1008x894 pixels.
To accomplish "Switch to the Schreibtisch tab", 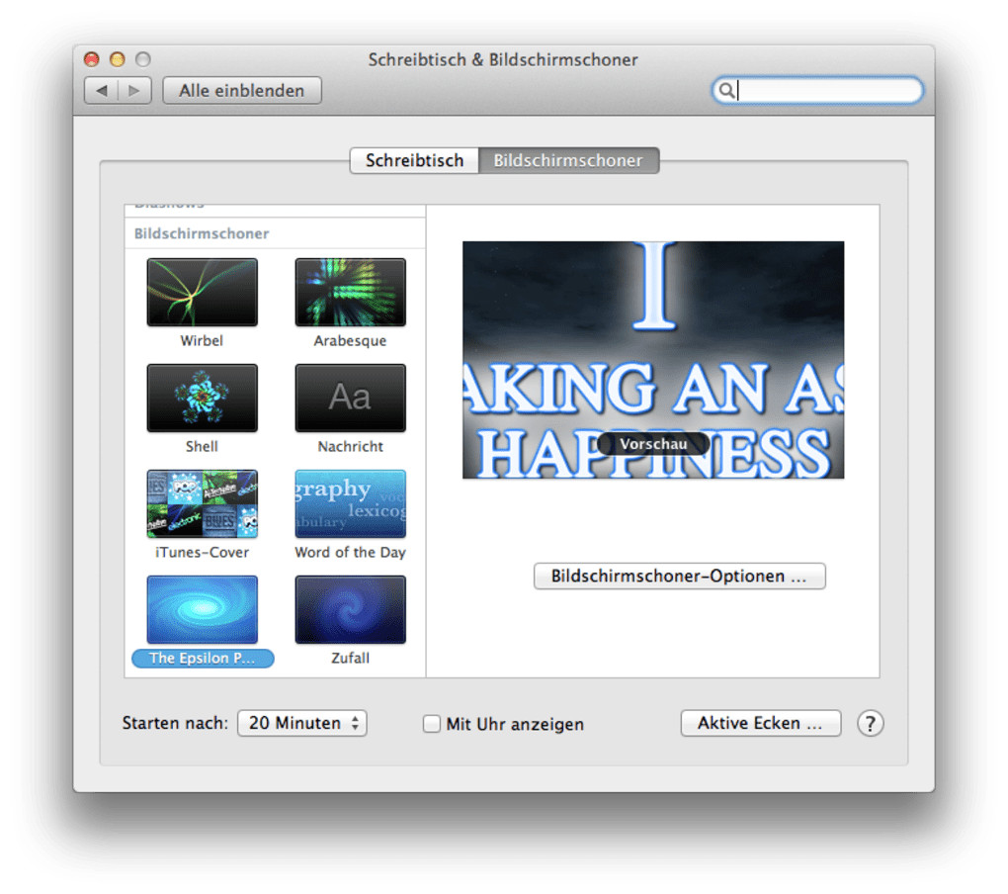I will (415, 160).
